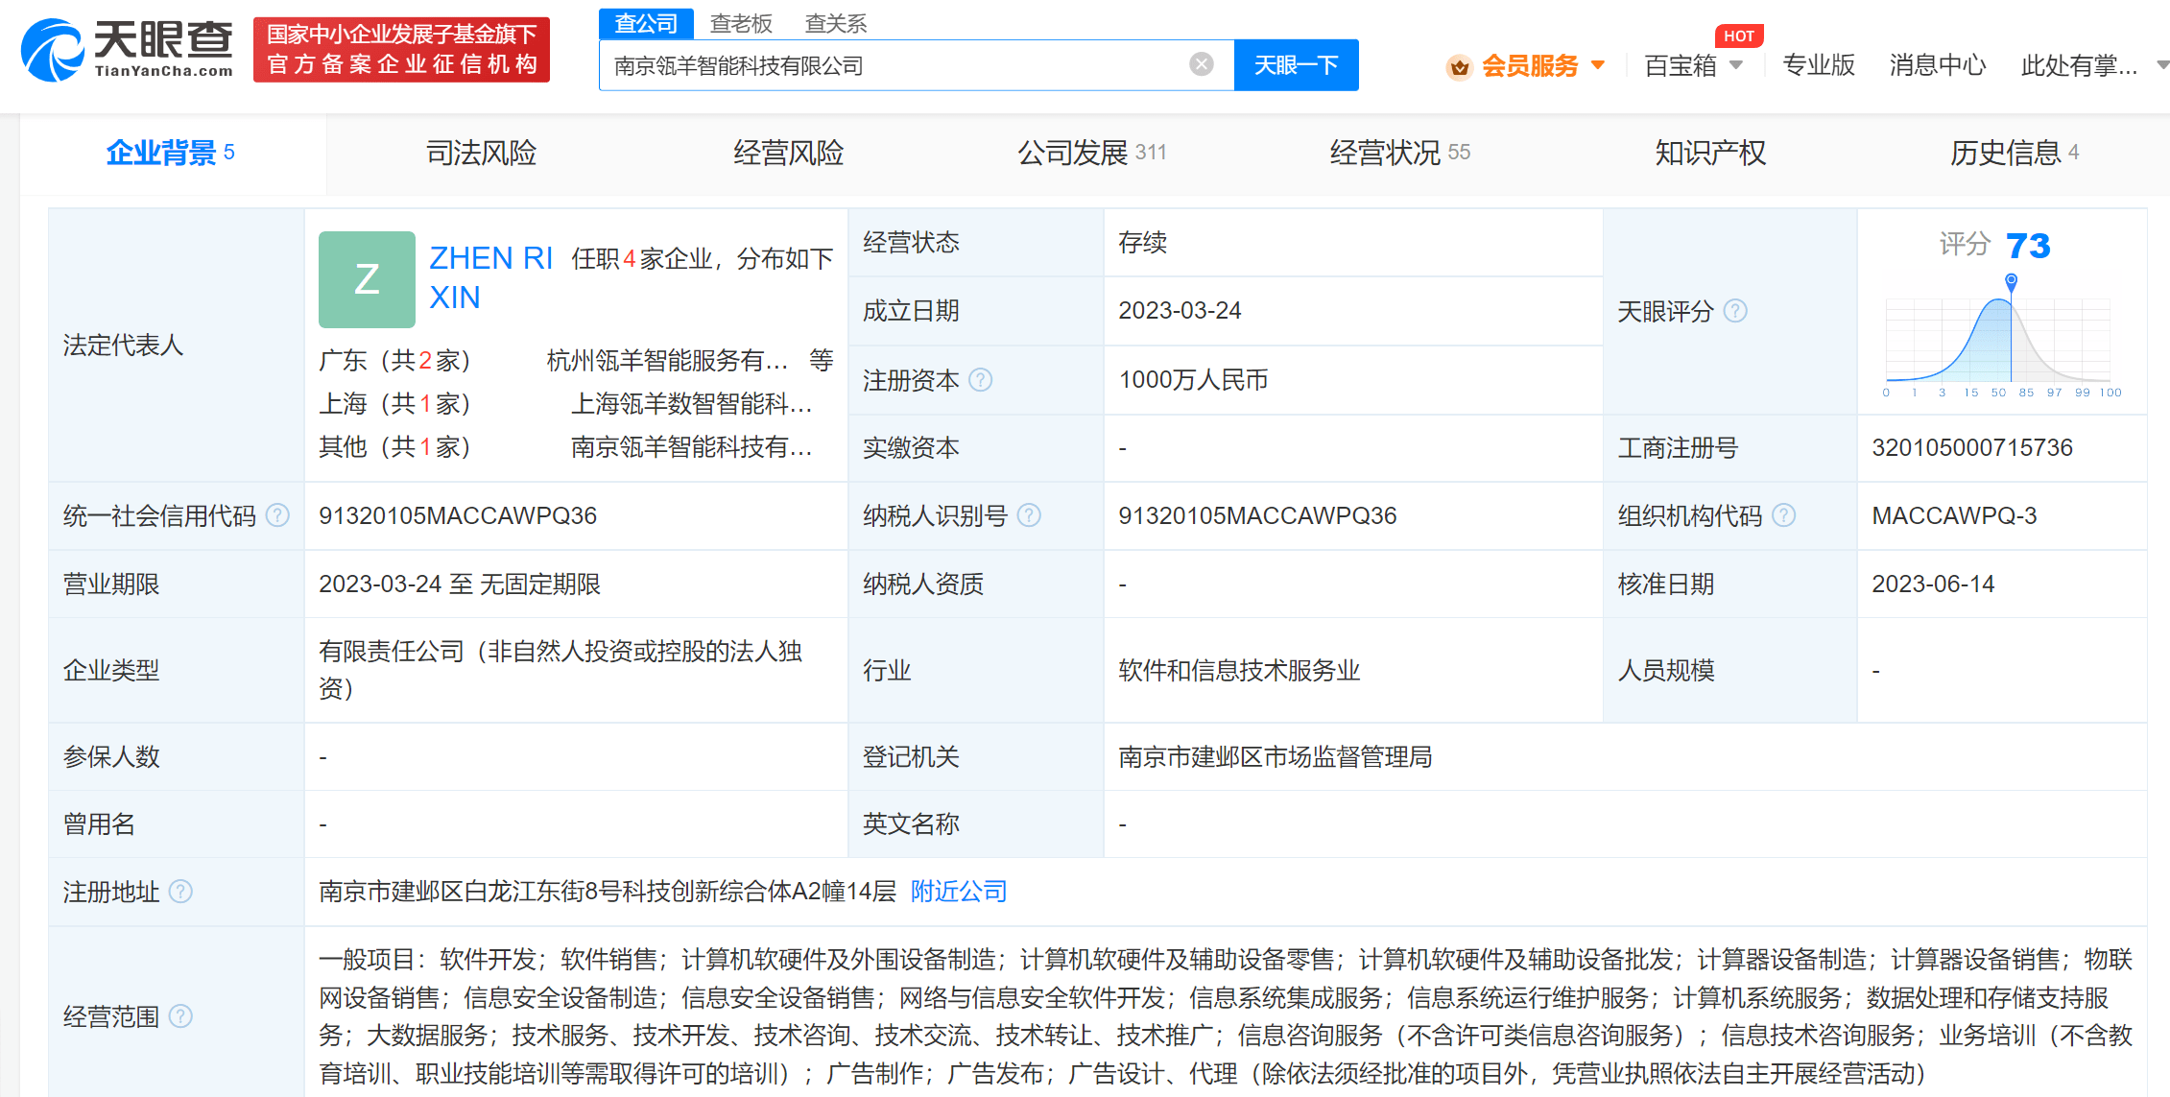Open 消息中心 link
The image size is (2170, 1097).
click(1938, 65)
